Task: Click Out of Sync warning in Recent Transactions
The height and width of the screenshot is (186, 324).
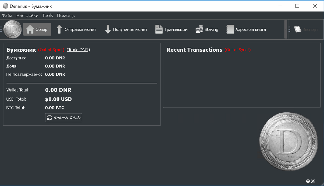Action: (238, 50)
